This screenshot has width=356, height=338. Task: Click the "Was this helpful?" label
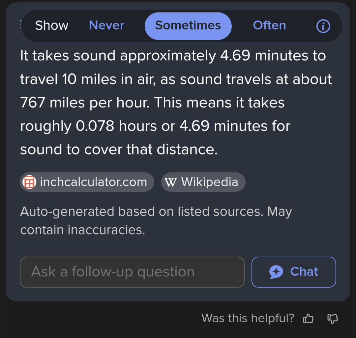coord(248,318)
